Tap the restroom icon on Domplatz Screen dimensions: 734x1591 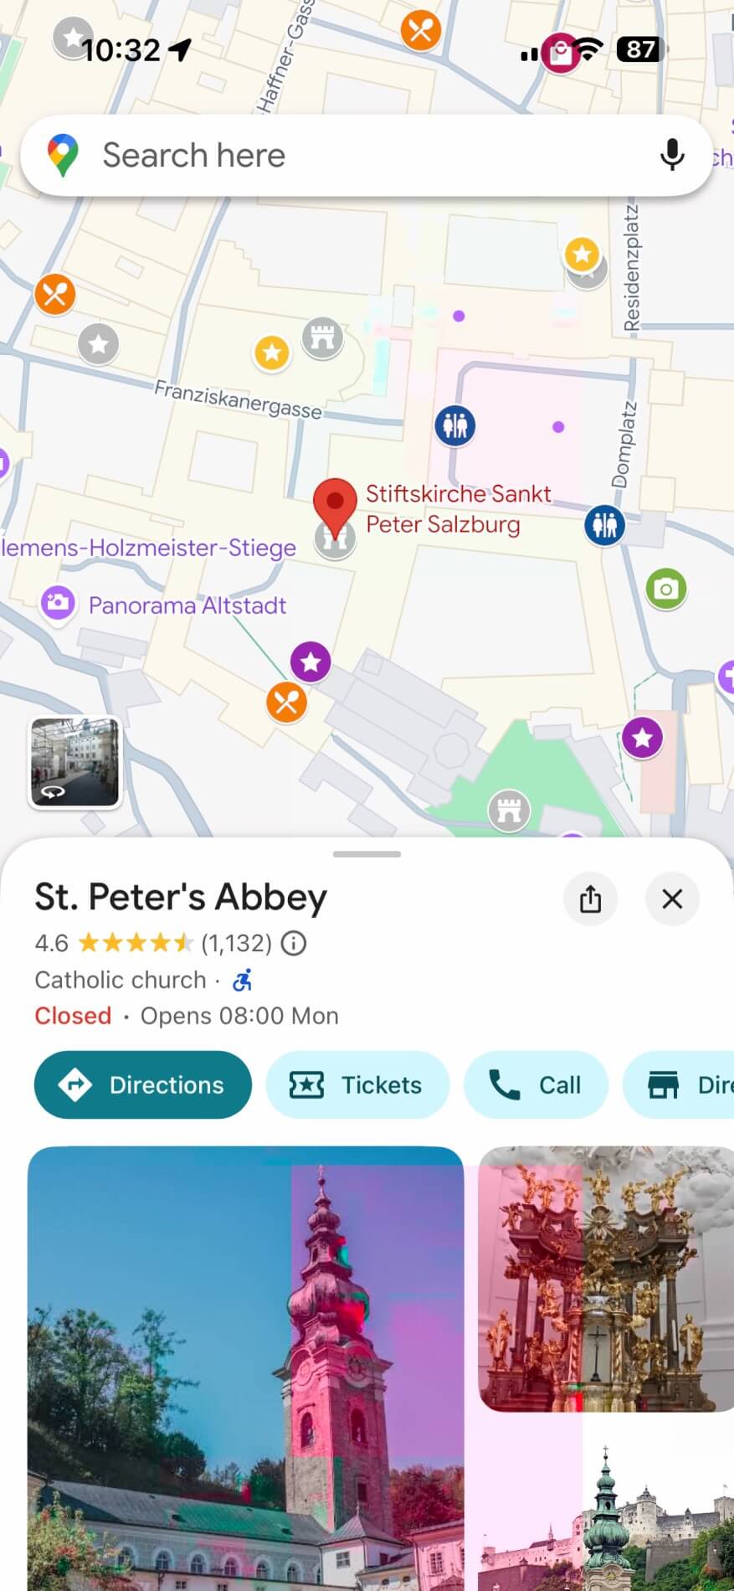pos(604,525)
